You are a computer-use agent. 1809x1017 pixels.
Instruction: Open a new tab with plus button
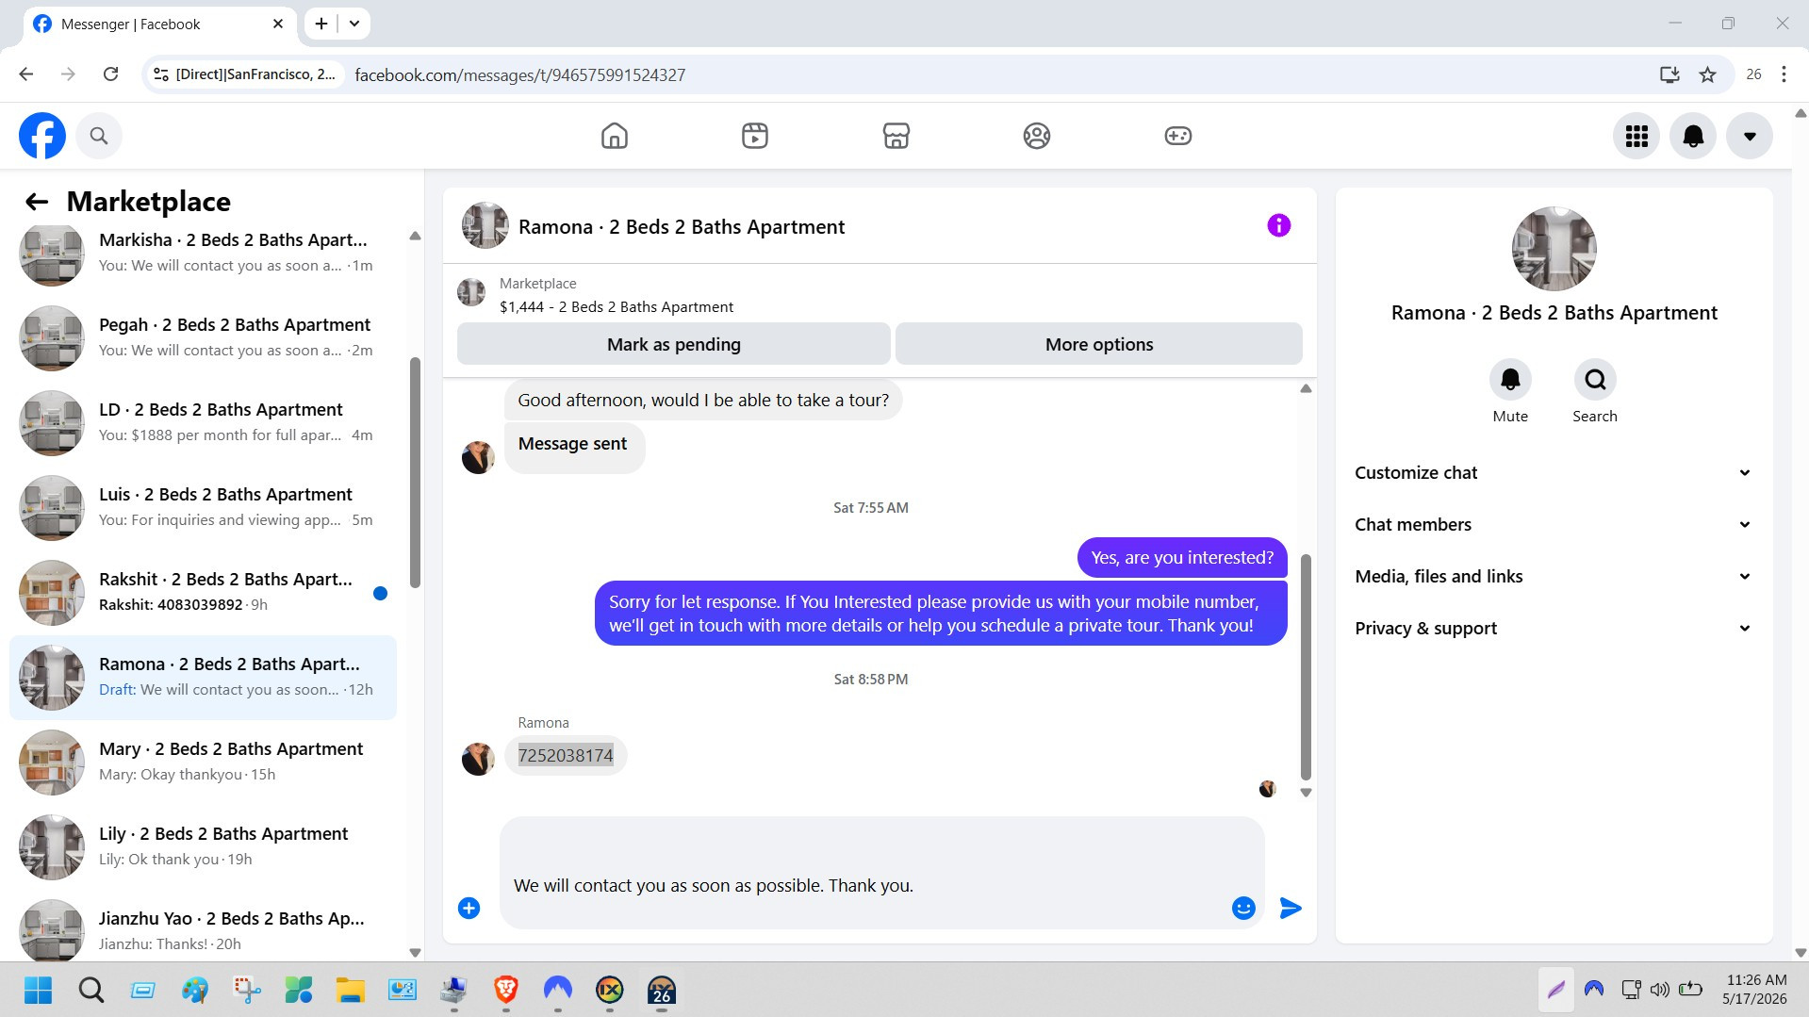pyautogui.click(x=321, y=24)
